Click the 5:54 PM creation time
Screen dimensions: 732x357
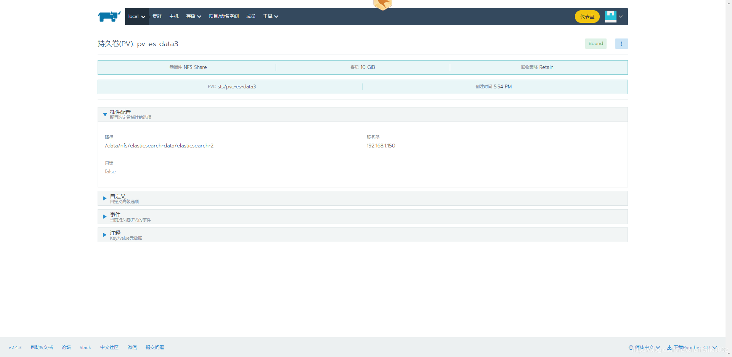pos(503,87)
